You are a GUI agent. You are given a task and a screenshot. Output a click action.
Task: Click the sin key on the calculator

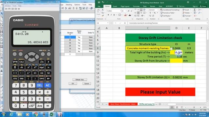pos(35,73)
